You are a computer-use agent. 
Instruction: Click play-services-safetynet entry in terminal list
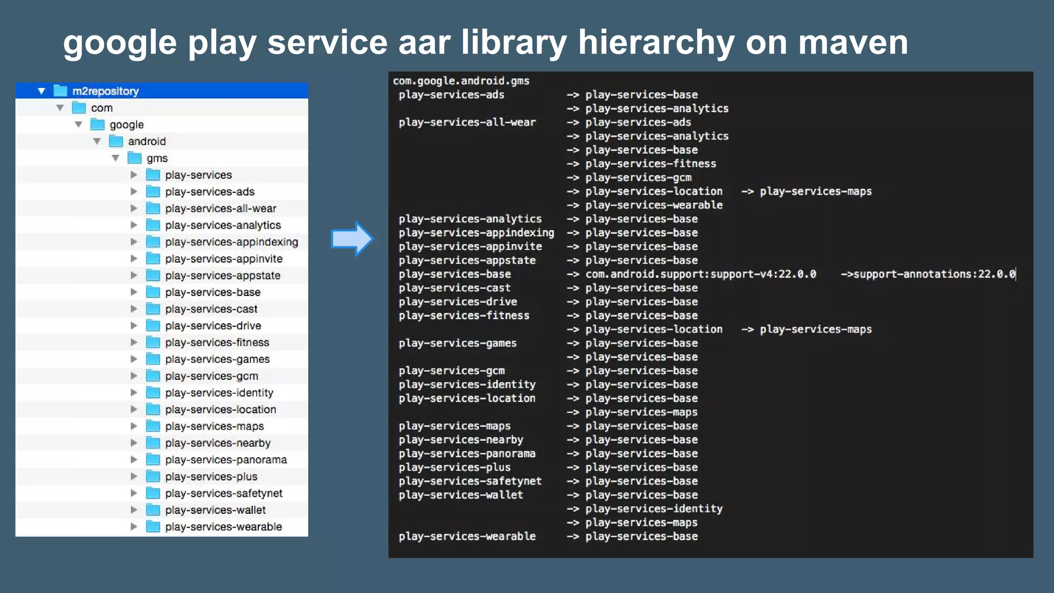pyautogui.click(x=470, y=481)
